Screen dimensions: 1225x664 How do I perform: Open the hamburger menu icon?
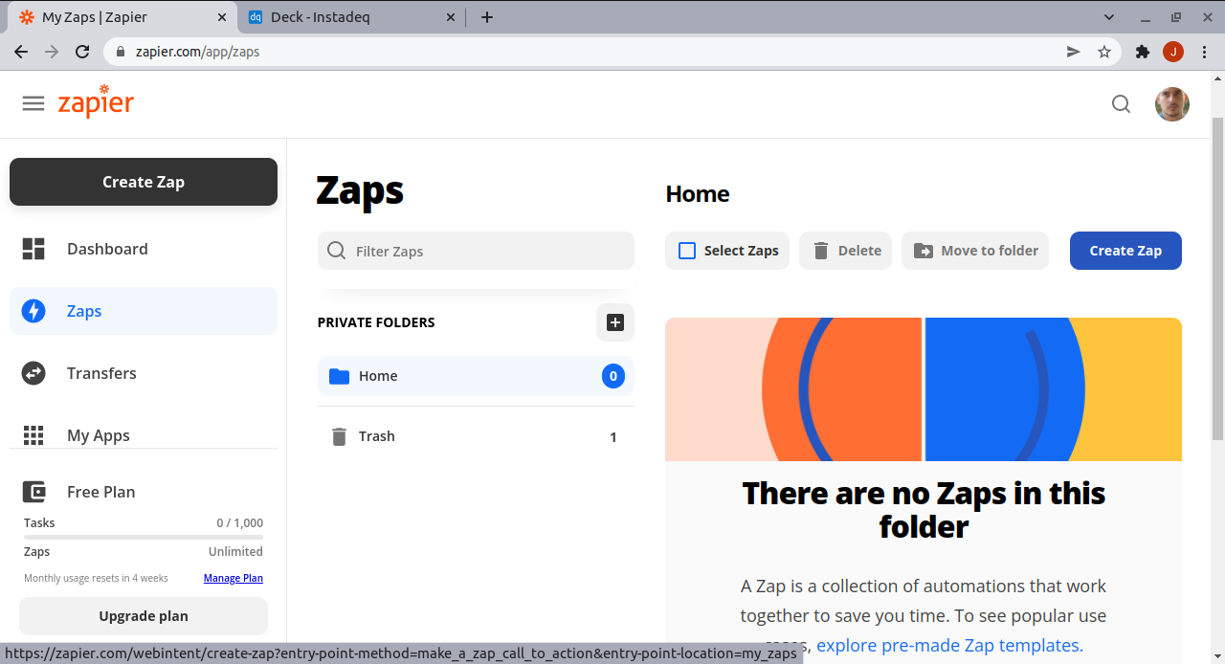tap(33, 103)
